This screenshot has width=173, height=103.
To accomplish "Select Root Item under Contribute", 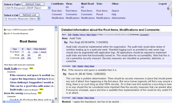I will pyautogui.click(x=57, y=11).
